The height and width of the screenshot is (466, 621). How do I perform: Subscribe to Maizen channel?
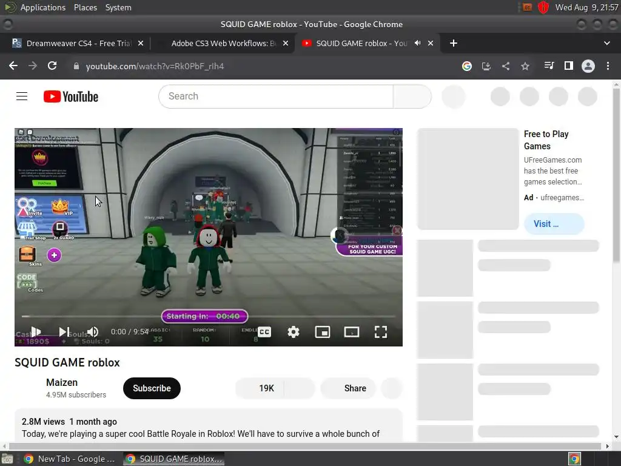tap(152, 388)
